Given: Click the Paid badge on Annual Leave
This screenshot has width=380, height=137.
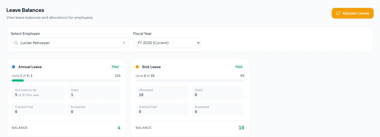Looking at the screenshot, I should coord(115,67).
